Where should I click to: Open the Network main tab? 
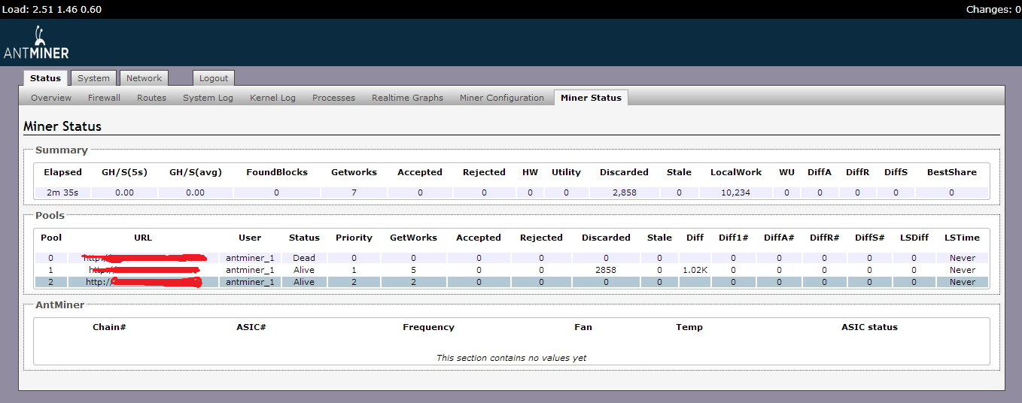[144, 78]
